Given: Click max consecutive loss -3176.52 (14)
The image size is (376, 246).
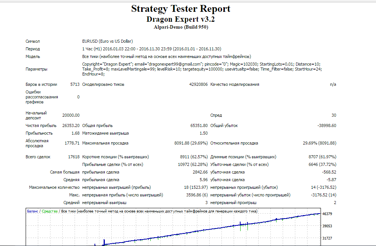Looking at the screenshot, I should 324,195.
